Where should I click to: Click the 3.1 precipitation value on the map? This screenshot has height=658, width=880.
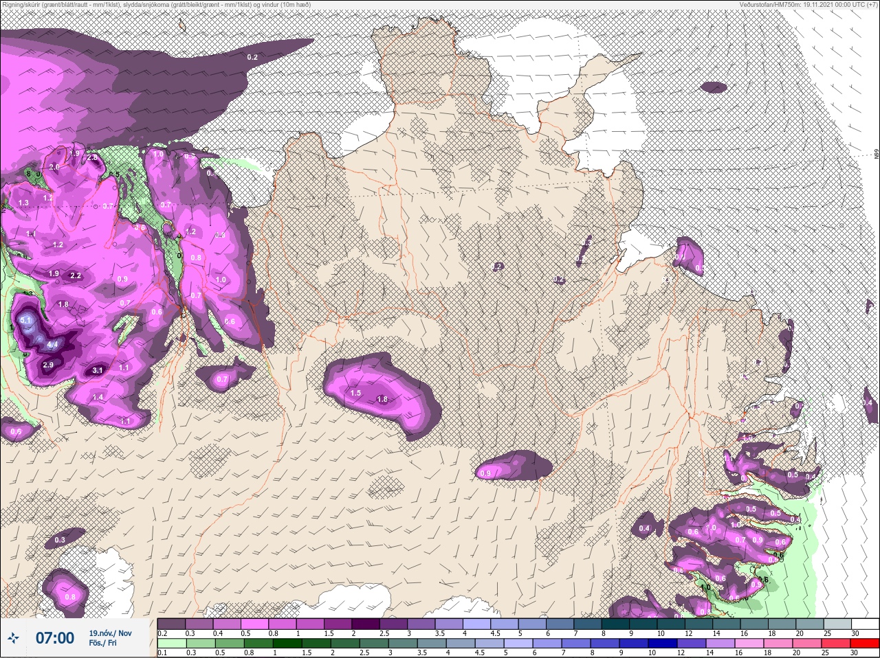(x=97, y=370)
